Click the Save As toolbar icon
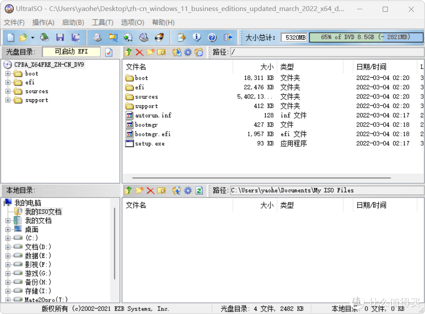 pyautogui.click(x=75, y=37)
